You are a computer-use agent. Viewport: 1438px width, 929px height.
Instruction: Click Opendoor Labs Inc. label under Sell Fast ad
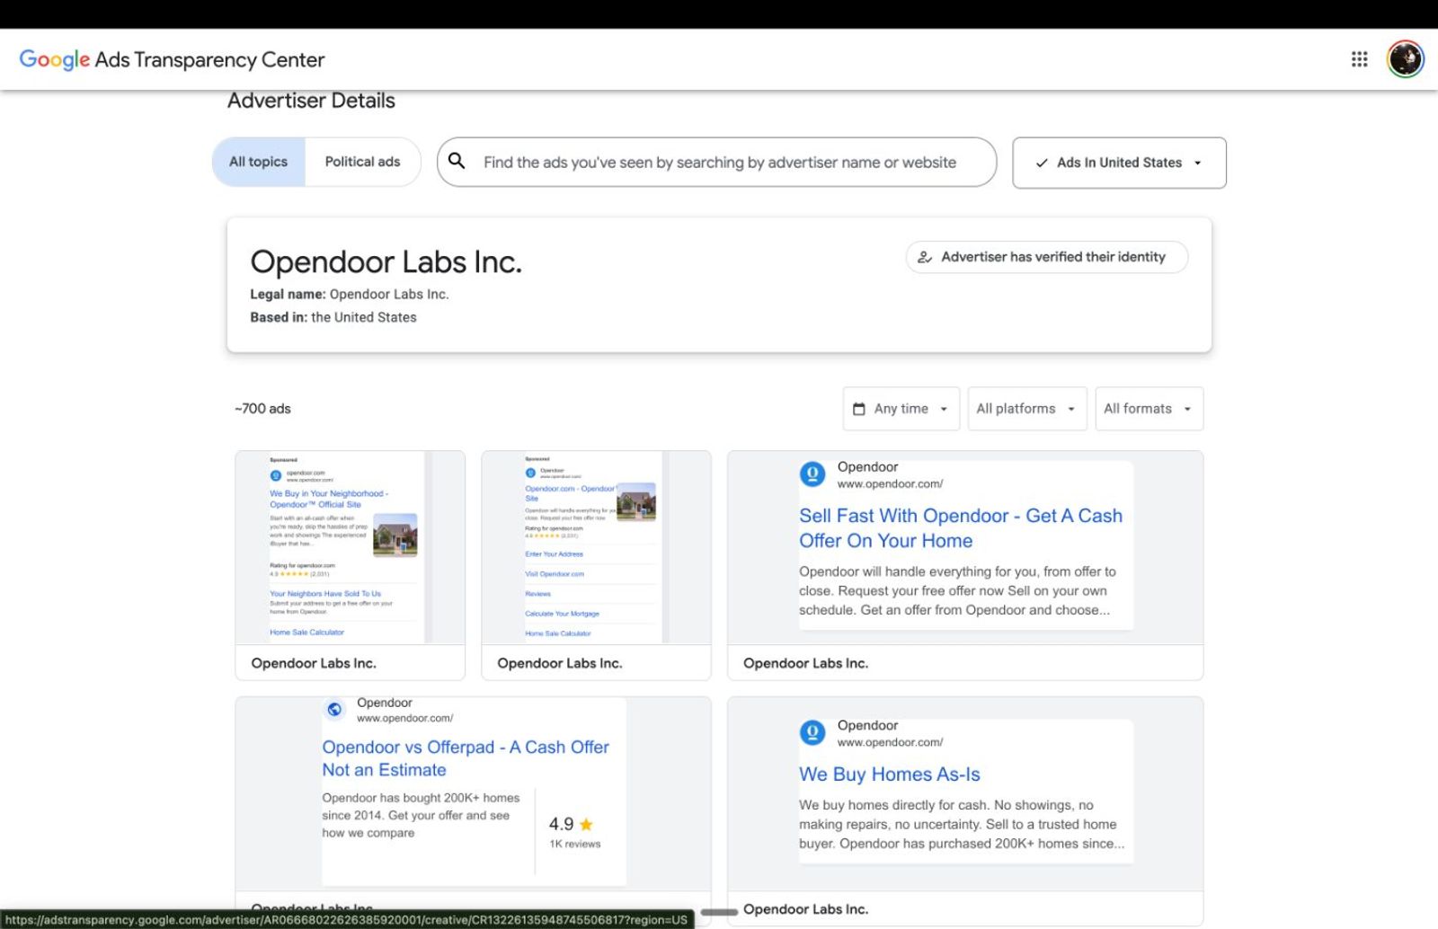click(805, 663)
